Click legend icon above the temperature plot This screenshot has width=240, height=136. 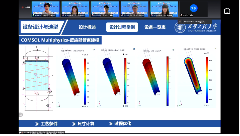click(215, 48)
